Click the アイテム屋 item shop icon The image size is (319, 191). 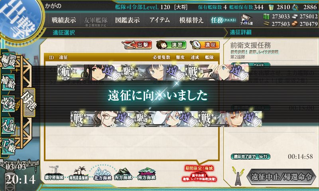246,19
